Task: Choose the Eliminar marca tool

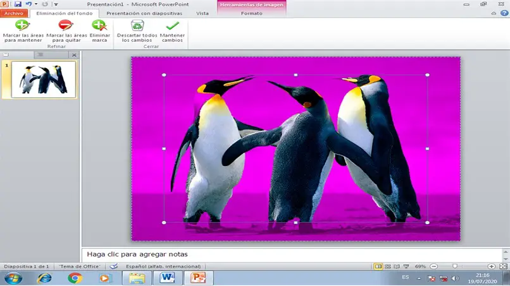Action: 99,31
